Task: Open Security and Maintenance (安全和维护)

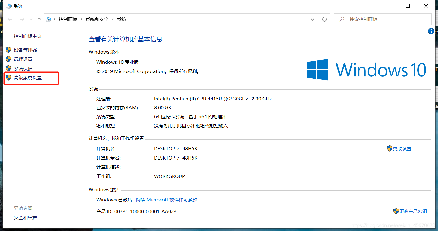Action: pos(25,218)
